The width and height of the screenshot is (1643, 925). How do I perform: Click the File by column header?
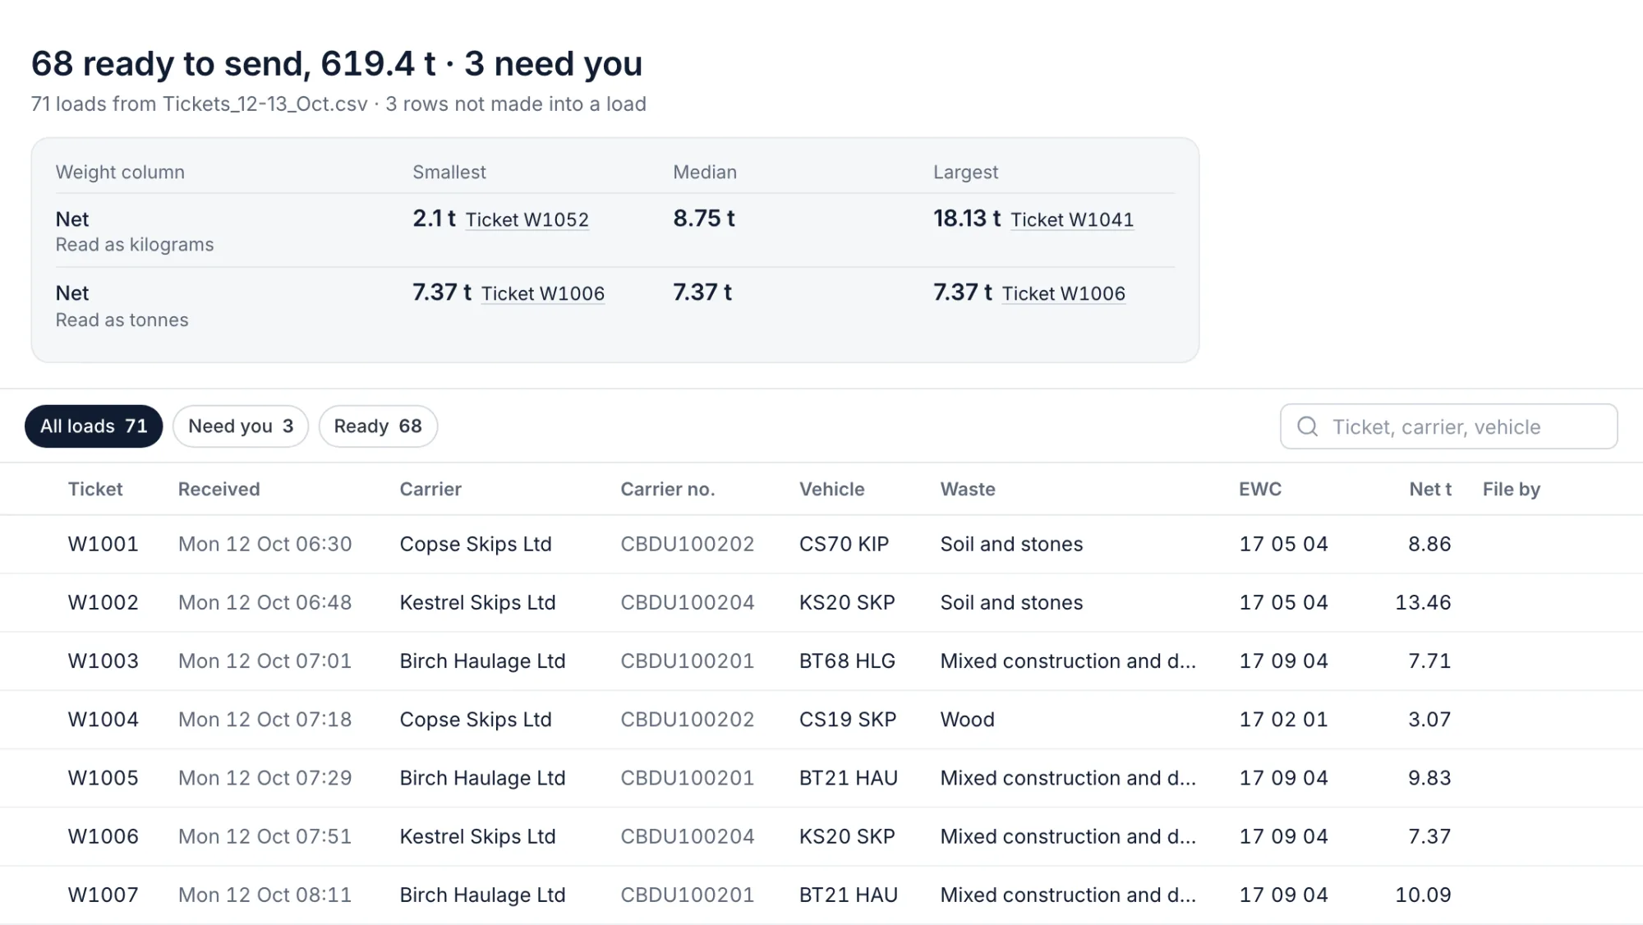[x=1512, y=489]
